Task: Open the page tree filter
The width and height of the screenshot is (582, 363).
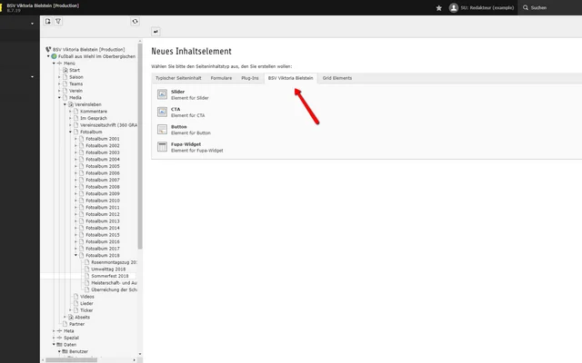Action: tap(59, 20)
